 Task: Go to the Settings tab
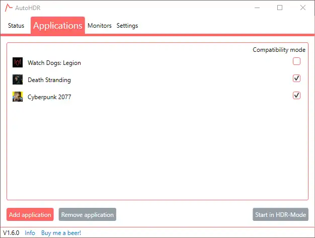click(x=127, y=26)
